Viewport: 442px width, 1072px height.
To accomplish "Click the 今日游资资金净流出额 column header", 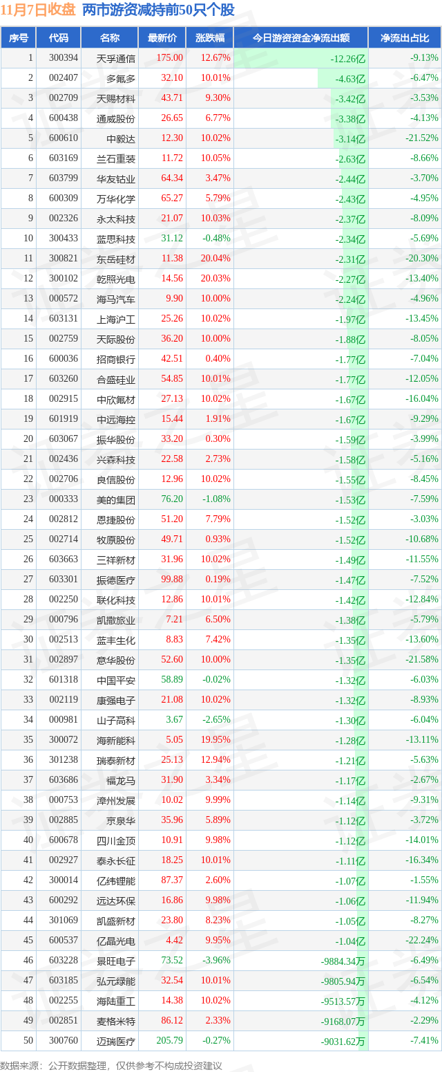I will (300, 38).
